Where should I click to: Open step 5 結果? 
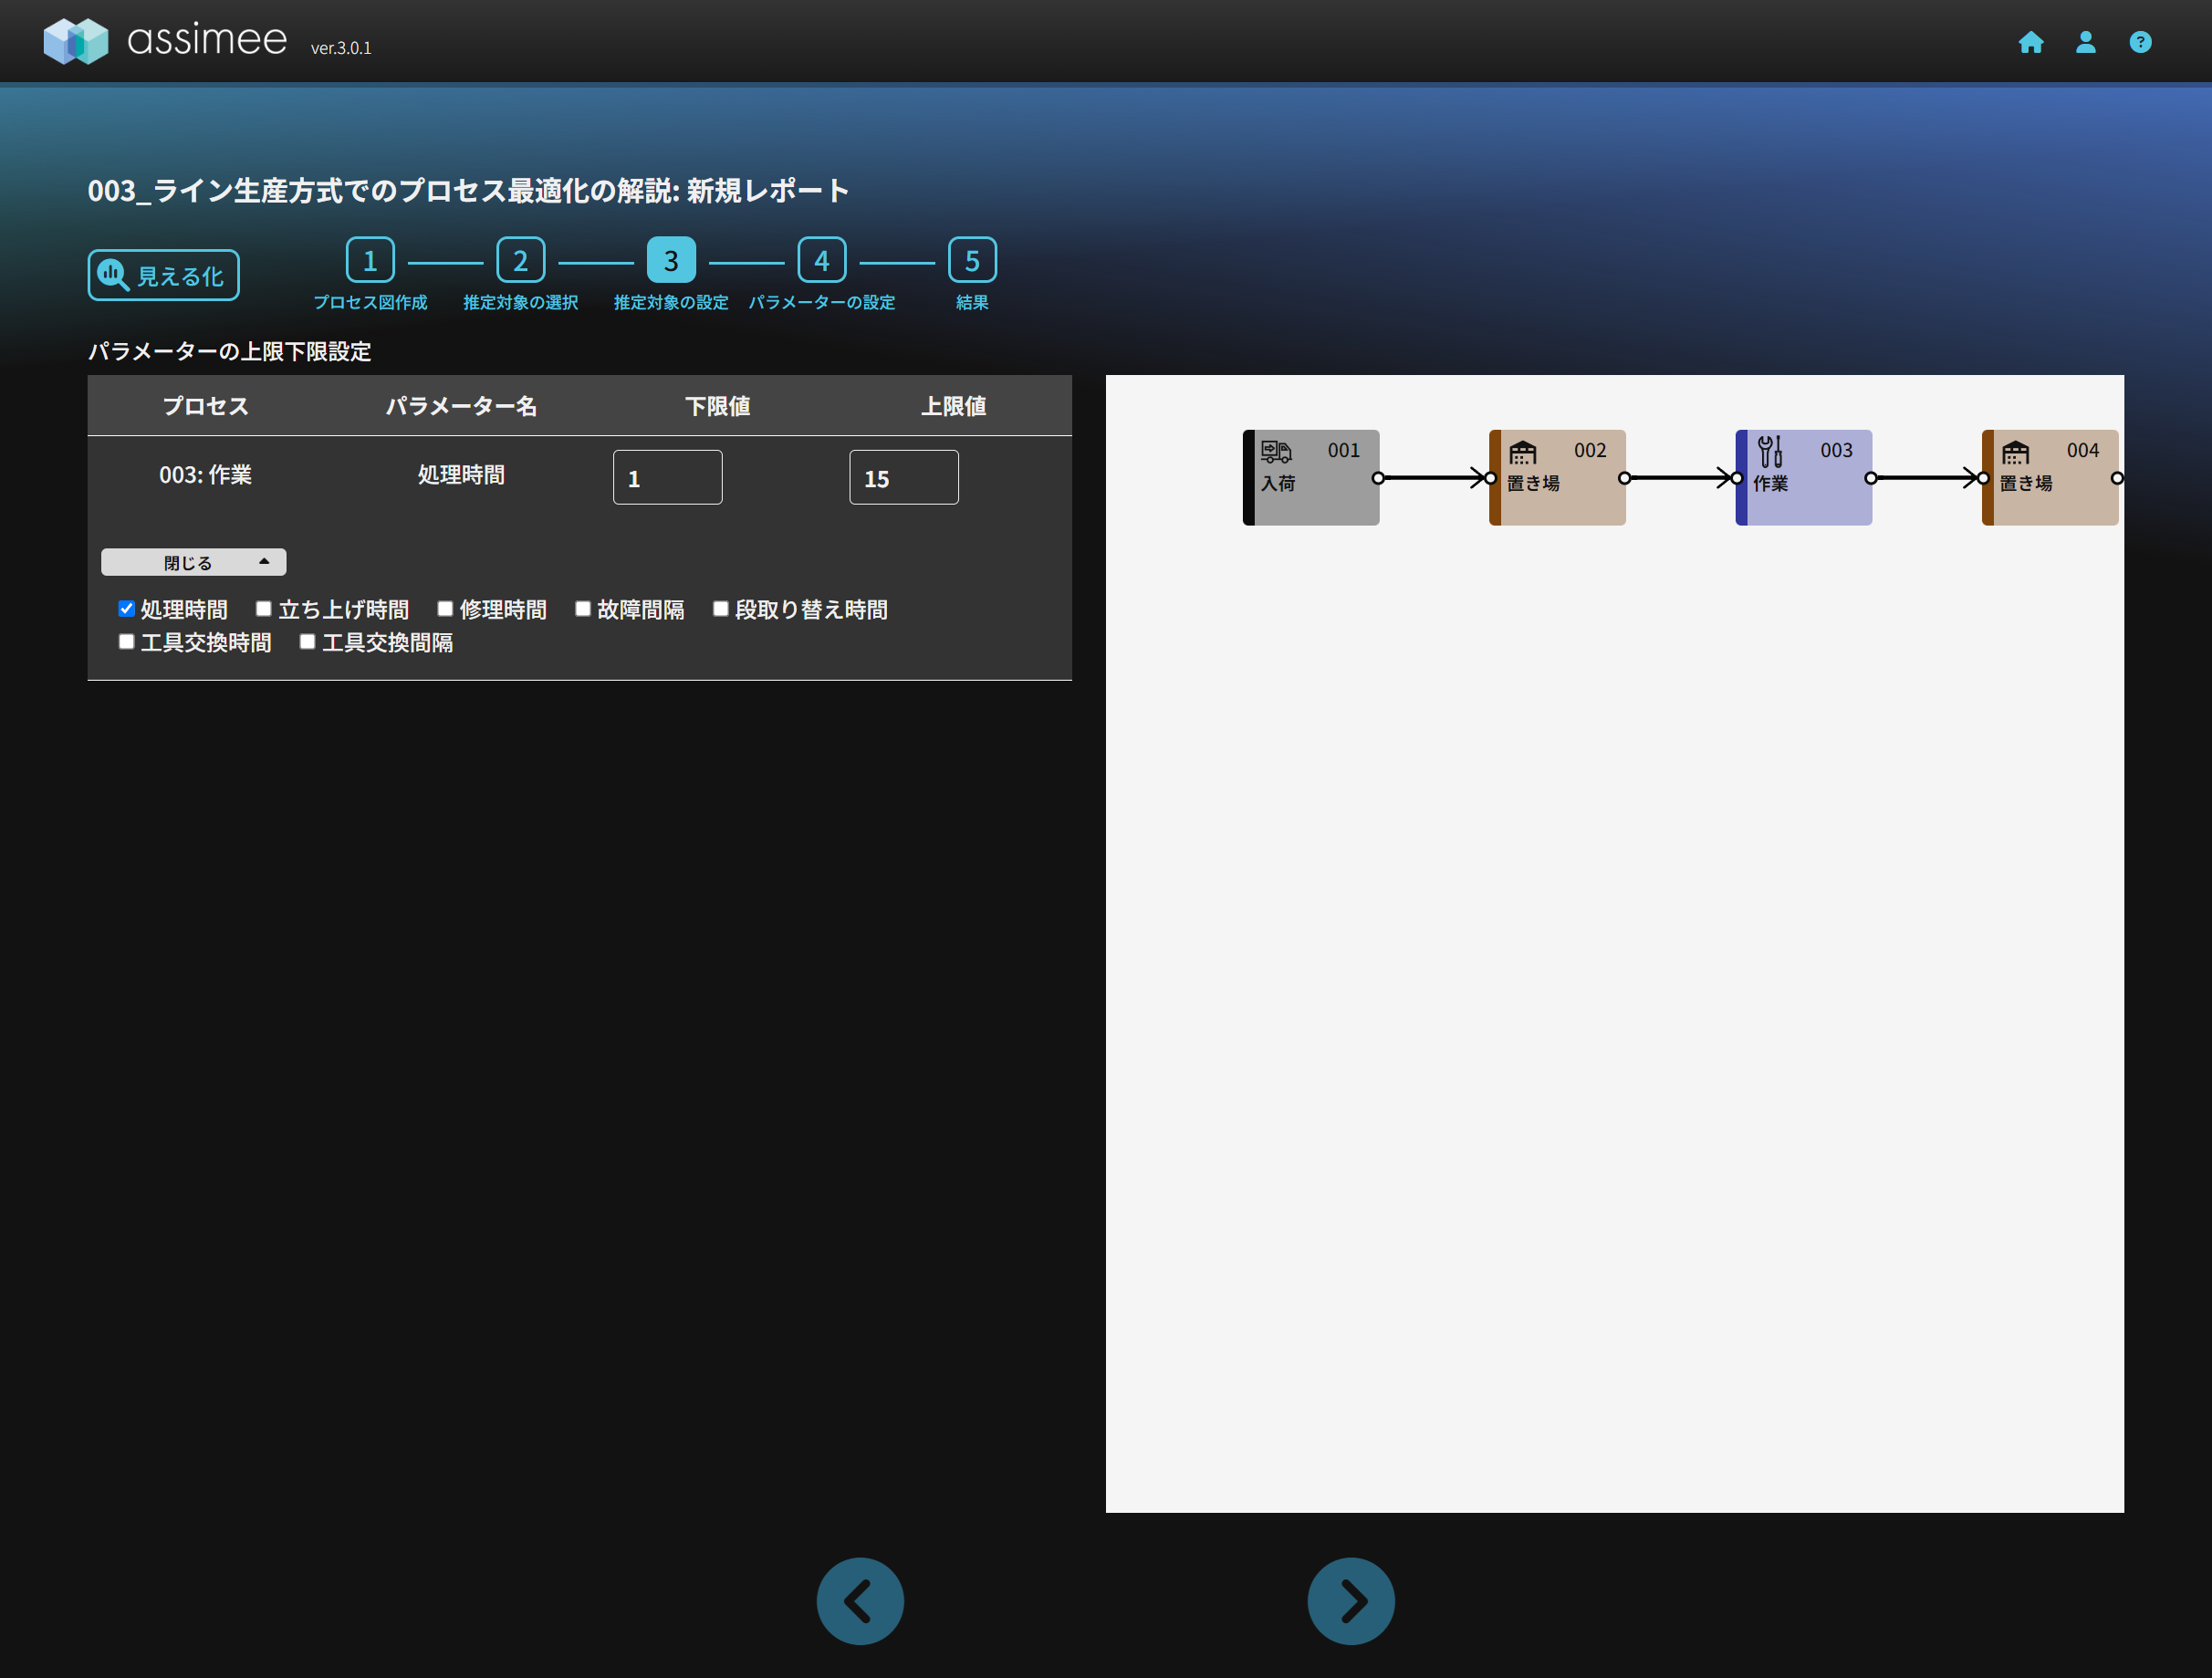coord(971,261)
